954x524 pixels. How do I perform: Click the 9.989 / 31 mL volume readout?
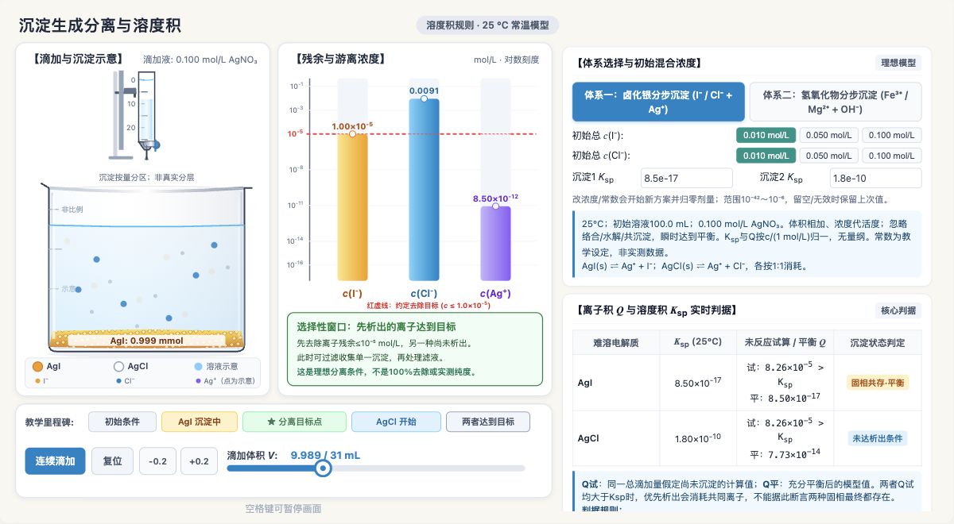click(x=325, y=456)
